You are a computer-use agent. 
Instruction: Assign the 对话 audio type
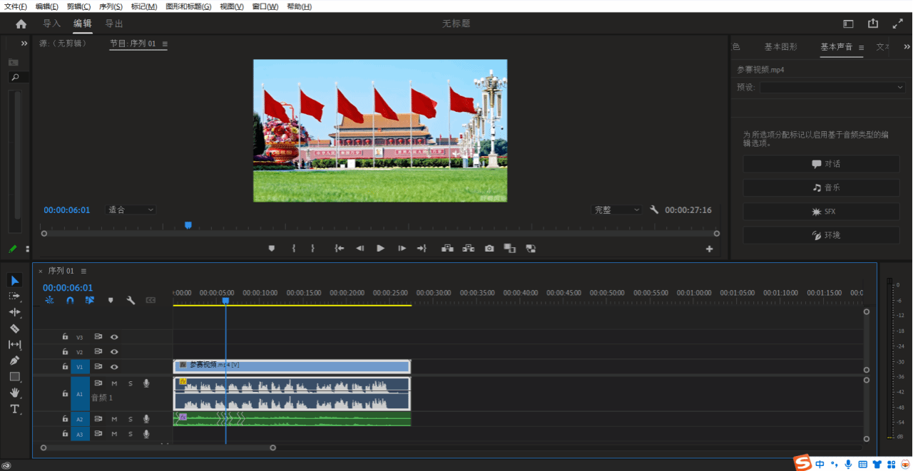click(x=821, y=164)
